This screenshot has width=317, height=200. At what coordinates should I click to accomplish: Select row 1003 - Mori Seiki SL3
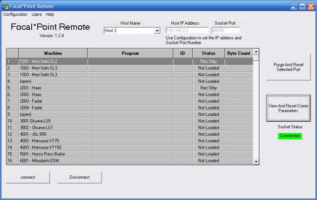pyautogui.click(x=130, y=75)
